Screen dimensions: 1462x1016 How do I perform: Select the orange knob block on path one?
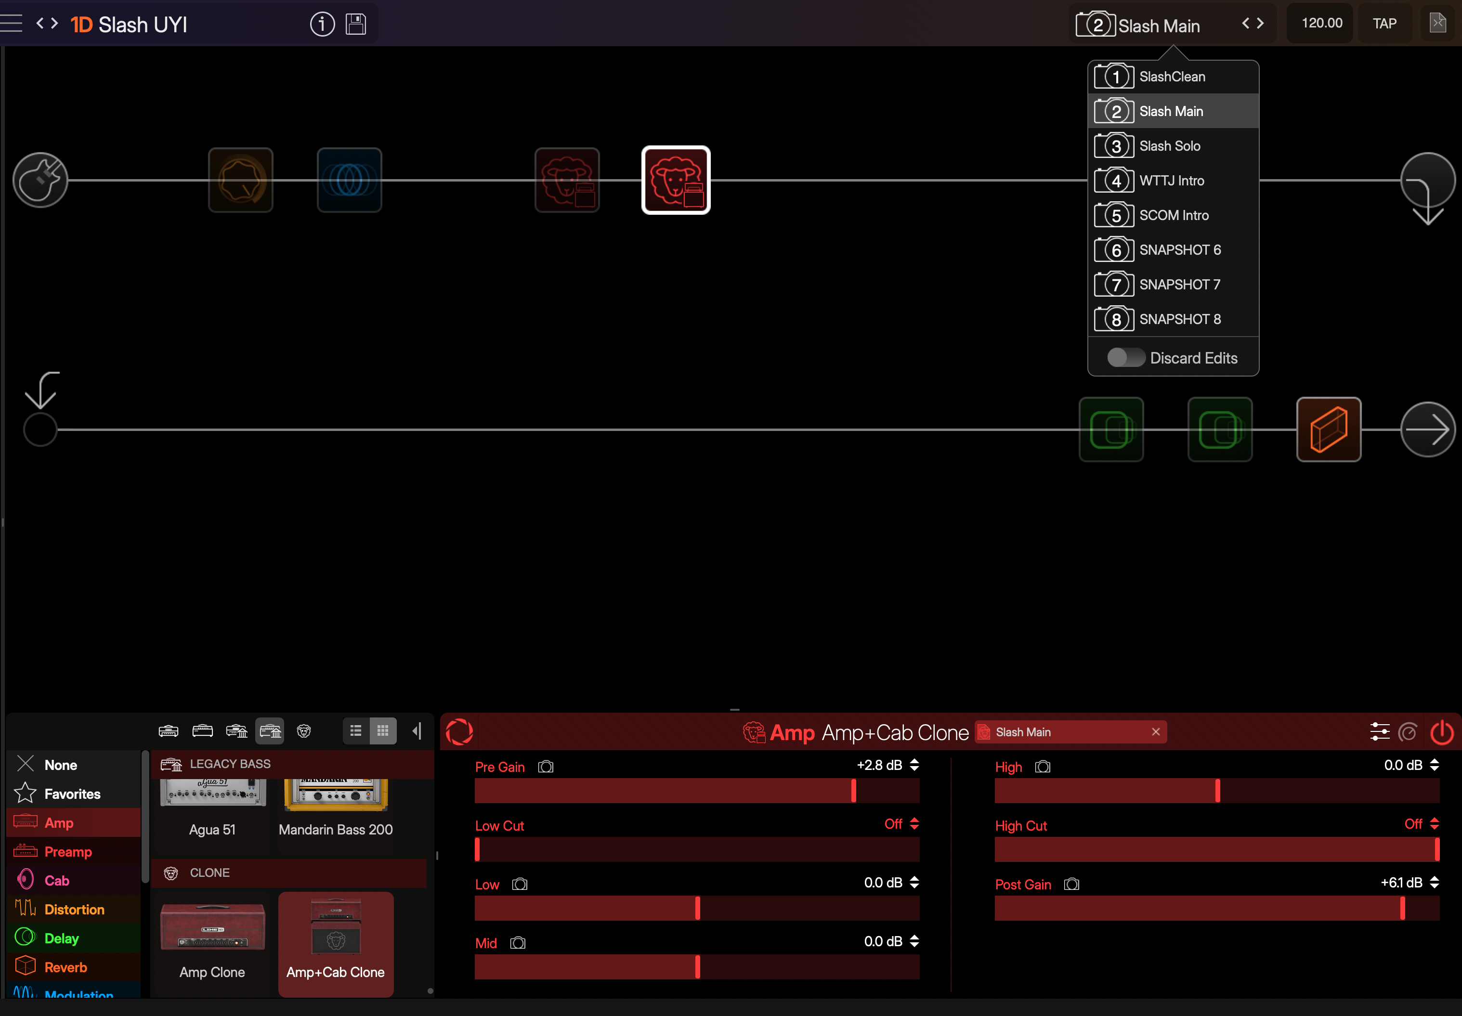click(241, 180)
